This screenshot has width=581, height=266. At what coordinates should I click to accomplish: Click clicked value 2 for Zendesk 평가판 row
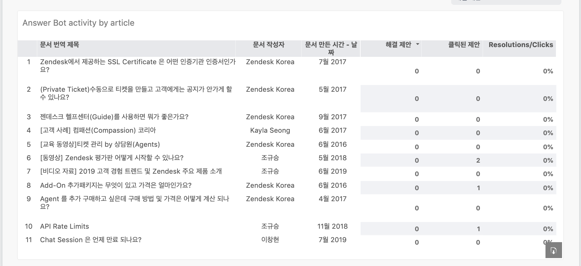tap(478, 160)
